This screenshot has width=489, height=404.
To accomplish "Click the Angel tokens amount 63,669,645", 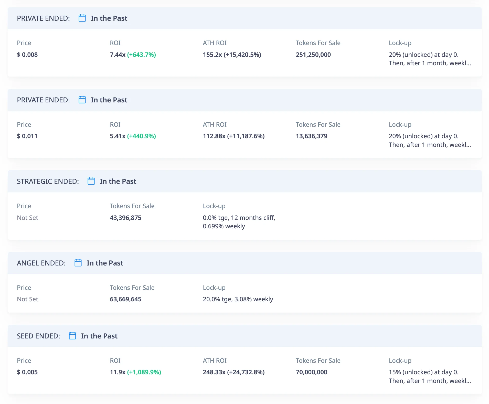I will [125, 299].
